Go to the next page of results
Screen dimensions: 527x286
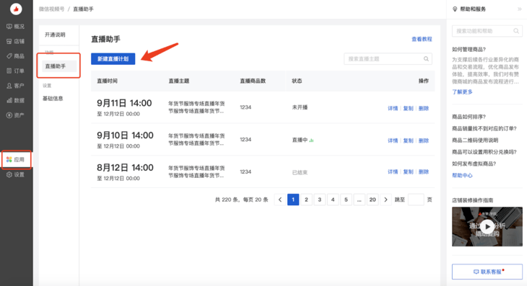[x=386, y=200]
